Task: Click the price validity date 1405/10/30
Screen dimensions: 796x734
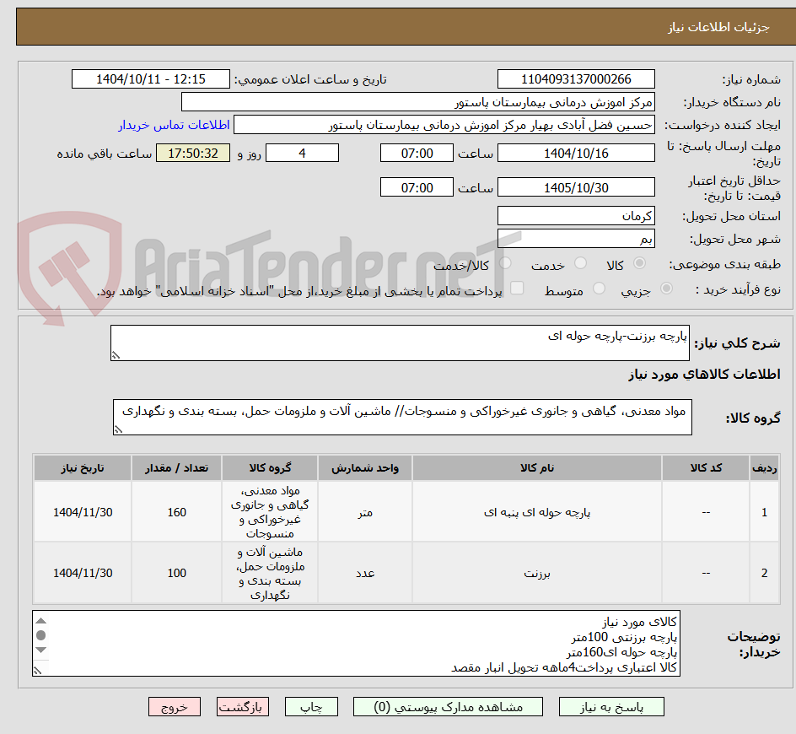Action: pyautogui.click(x=576, y=187)
